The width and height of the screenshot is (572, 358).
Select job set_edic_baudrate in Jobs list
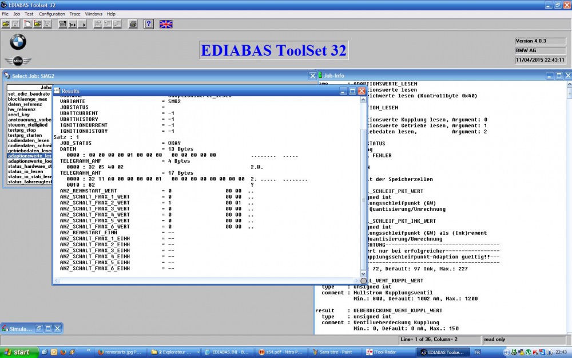29,94
